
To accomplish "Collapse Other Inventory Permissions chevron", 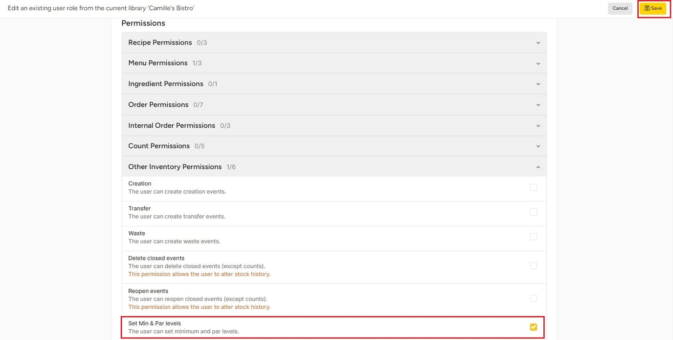I will click(538, 167).
